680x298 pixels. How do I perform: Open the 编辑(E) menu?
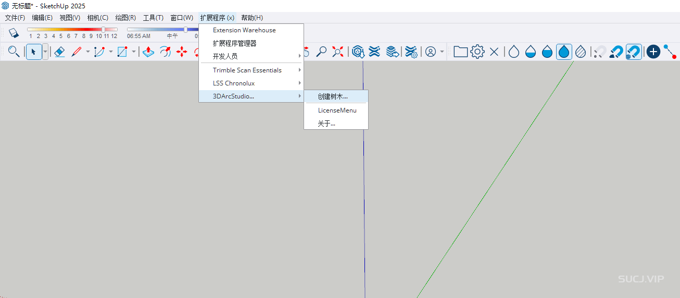pos(42,18)
